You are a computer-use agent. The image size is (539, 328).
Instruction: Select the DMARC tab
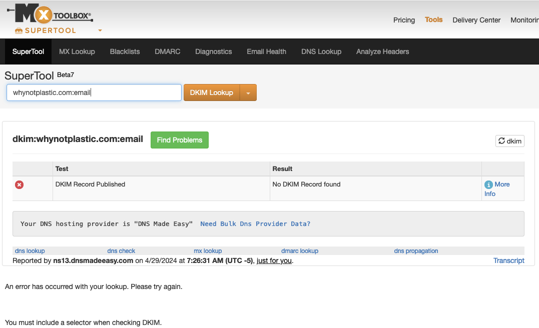pos(167,51)
